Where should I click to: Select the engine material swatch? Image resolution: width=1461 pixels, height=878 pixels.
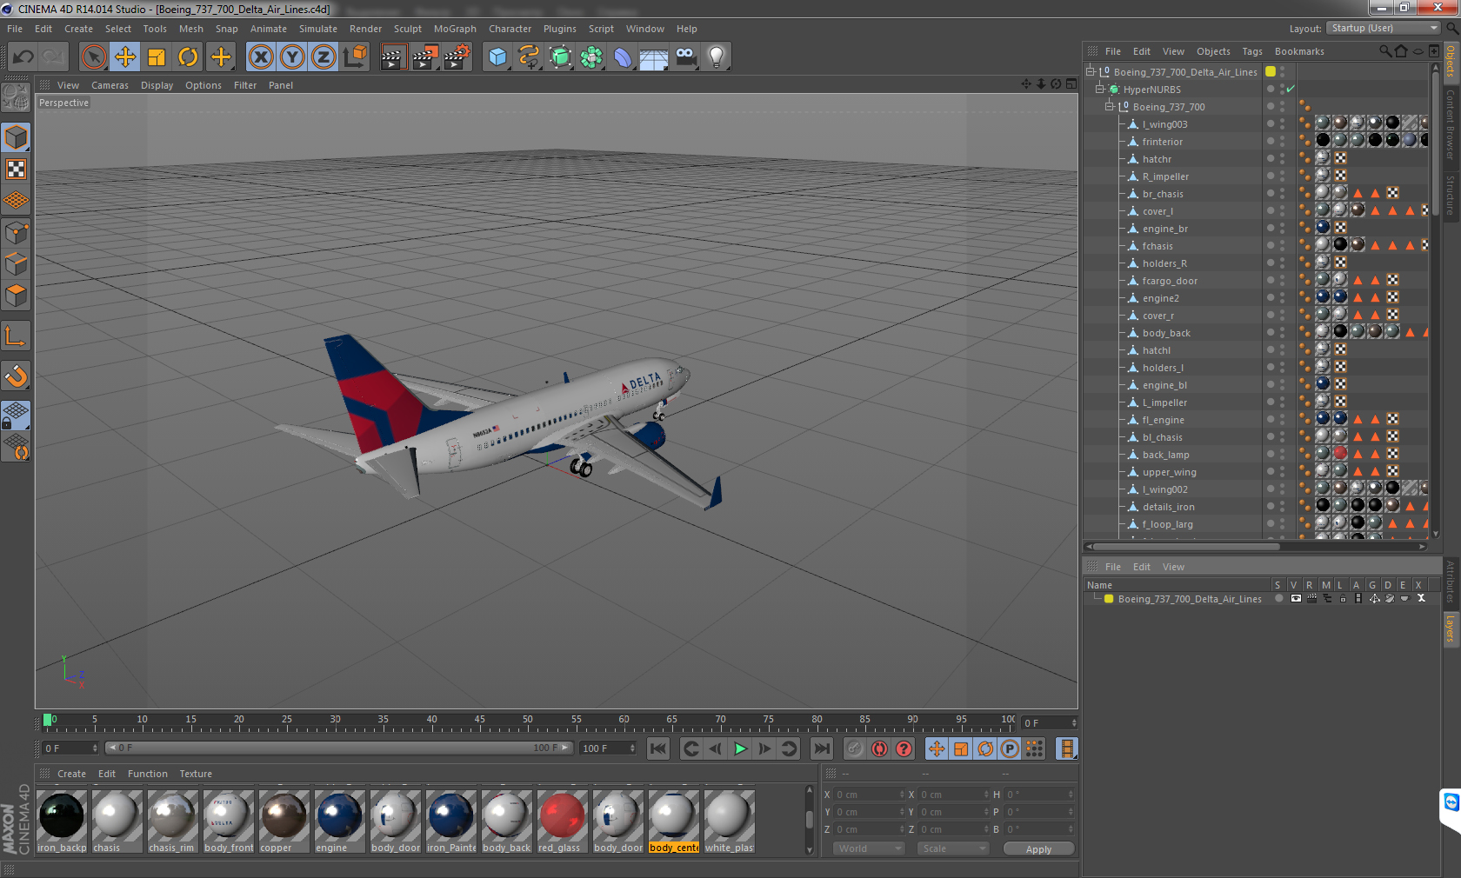[x=339, y=821]
